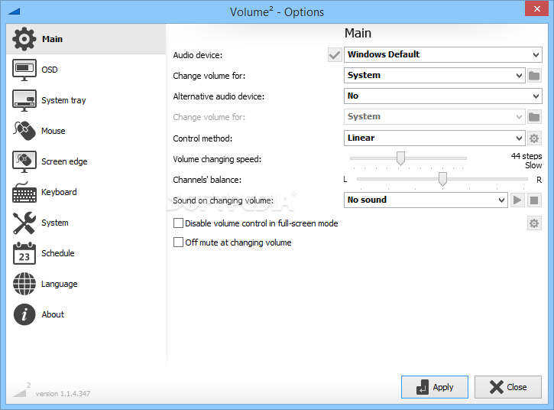Open the About section label
Viewport: 554px width, 410px height.
point(53,314)
